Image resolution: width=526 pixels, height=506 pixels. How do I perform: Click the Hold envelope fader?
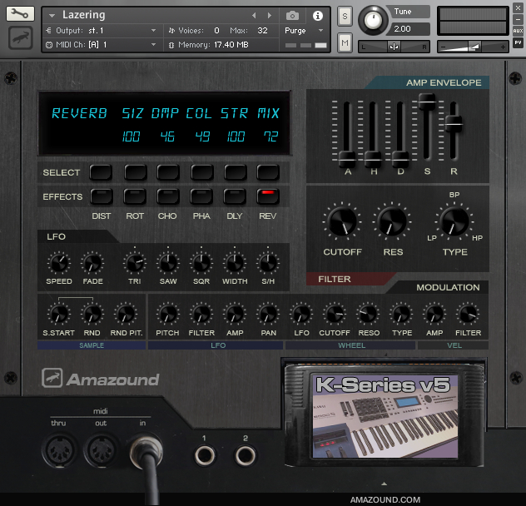(373, 159)
